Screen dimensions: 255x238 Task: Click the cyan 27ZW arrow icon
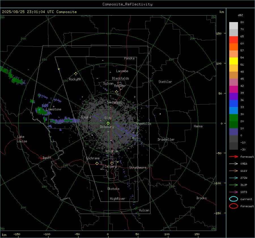pos(233,178)
